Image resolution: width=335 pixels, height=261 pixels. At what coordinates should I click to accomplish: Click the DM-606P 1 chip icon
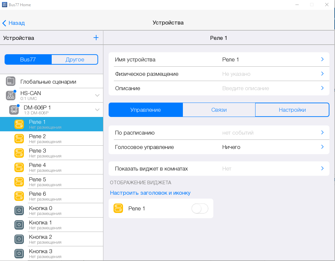click(x=14, y=110)
